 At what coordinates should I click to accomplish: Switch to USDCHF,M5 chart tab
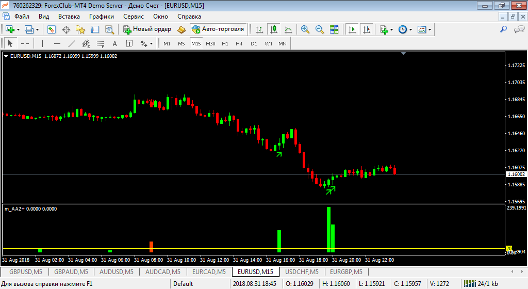click(302, 272)
